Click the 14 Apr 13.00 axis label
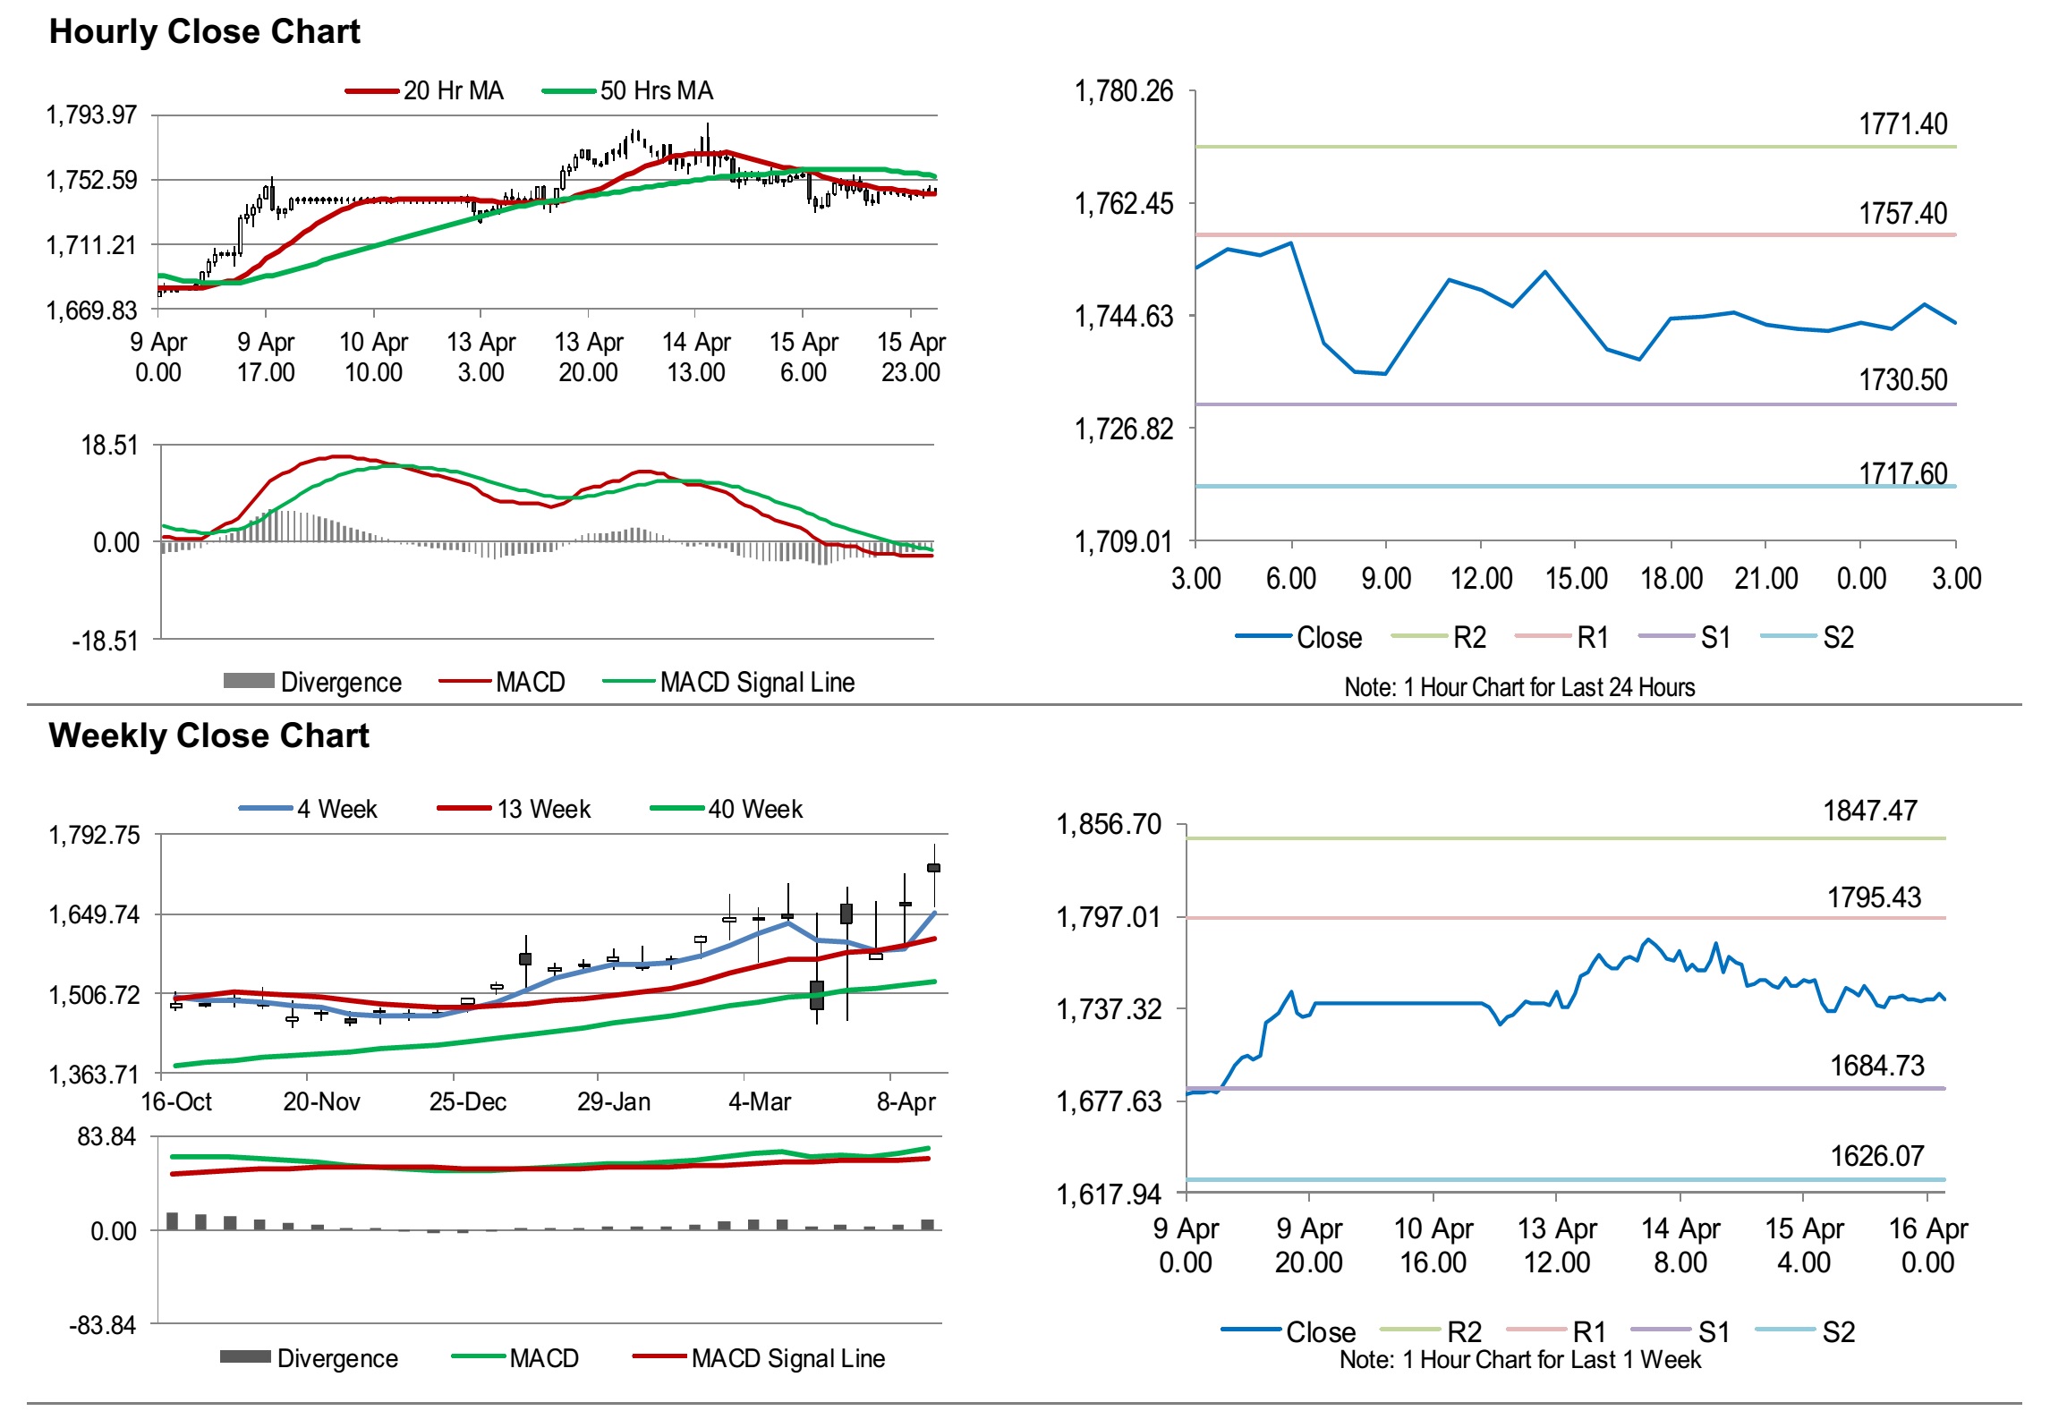The width and height of the screenshot is (2050, 1411). point(696,357)
